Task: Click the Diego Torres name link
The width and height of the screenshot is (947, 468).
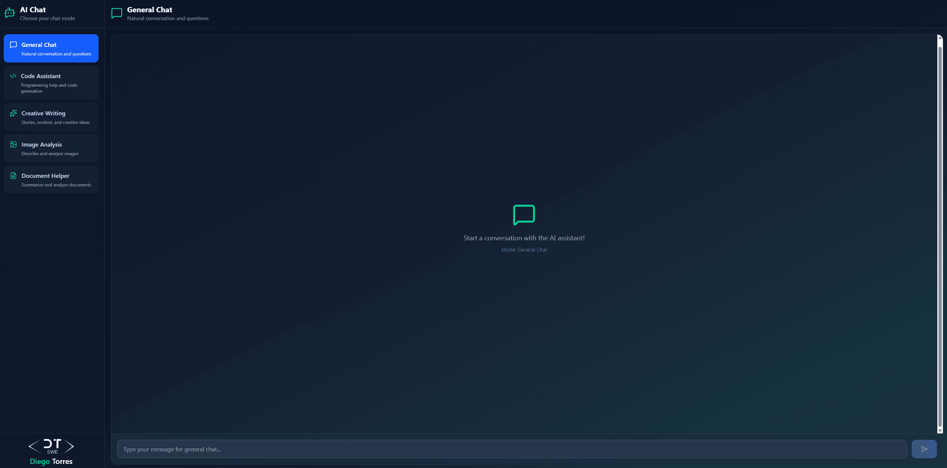Action: [51, 461]
